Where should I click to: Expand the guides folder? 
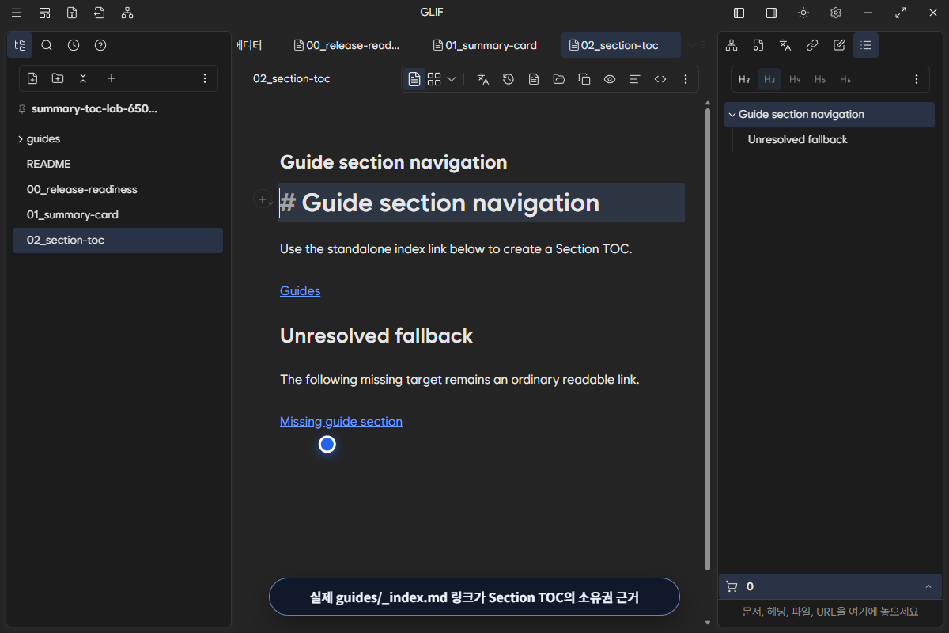pyautogui.click(x=20, y=139)
